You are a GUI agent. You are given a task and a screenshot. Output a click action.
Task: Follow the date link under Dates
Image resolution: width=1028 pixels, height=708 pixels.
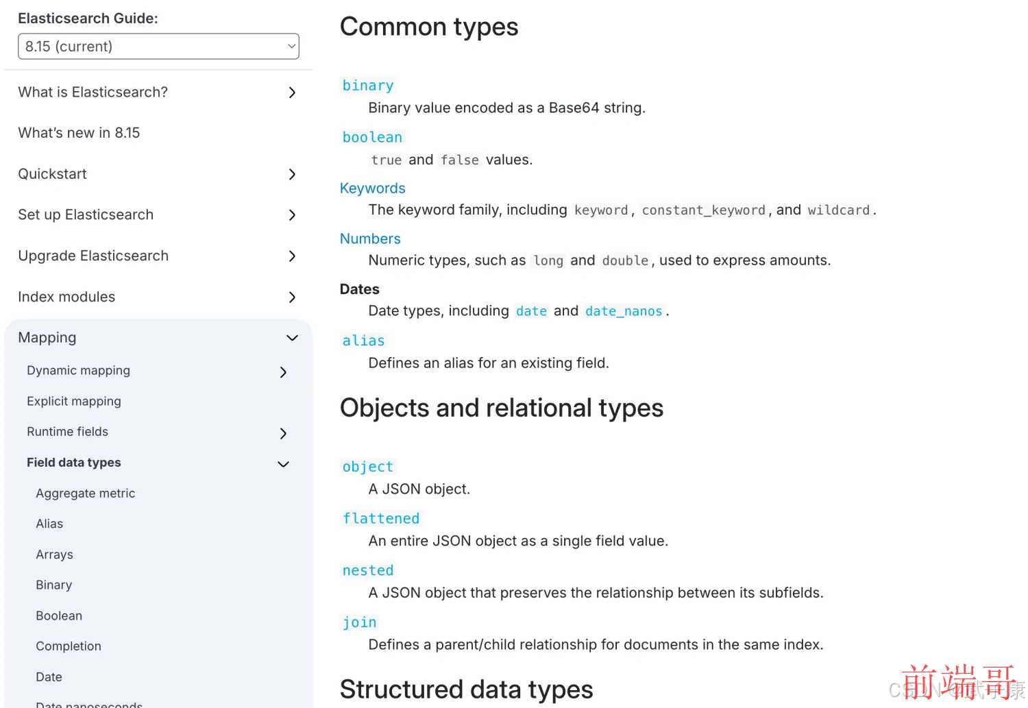pos(531,311)
